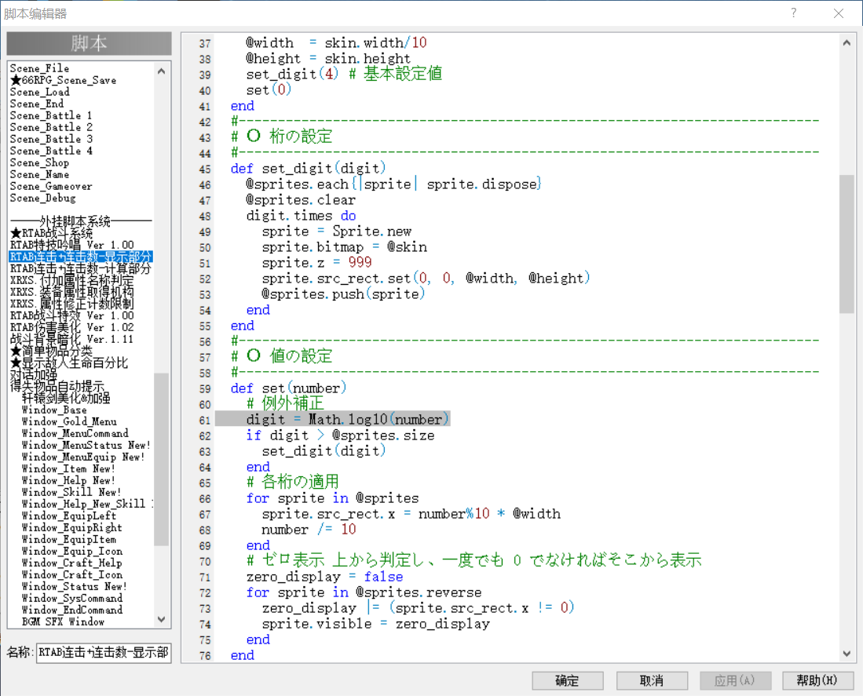Select Scene_Battle 3 script
Viewport: 863px width, 696px height.
(x=50, y=139)
